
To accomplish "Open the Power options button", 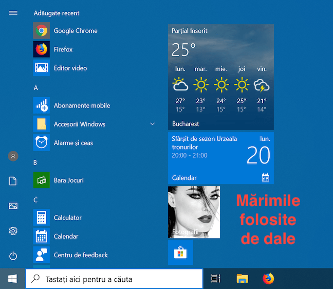I will click(13, 256).
